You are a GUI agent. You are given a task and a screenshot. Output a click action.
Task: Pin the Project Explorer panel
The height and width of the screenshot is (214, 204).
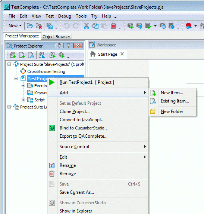click(69, 45)
